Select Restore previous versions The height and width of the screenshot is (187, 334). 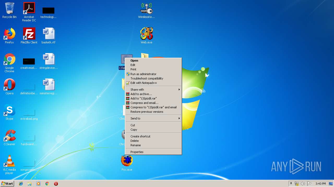pyautogui.click(x=153, y=112)
